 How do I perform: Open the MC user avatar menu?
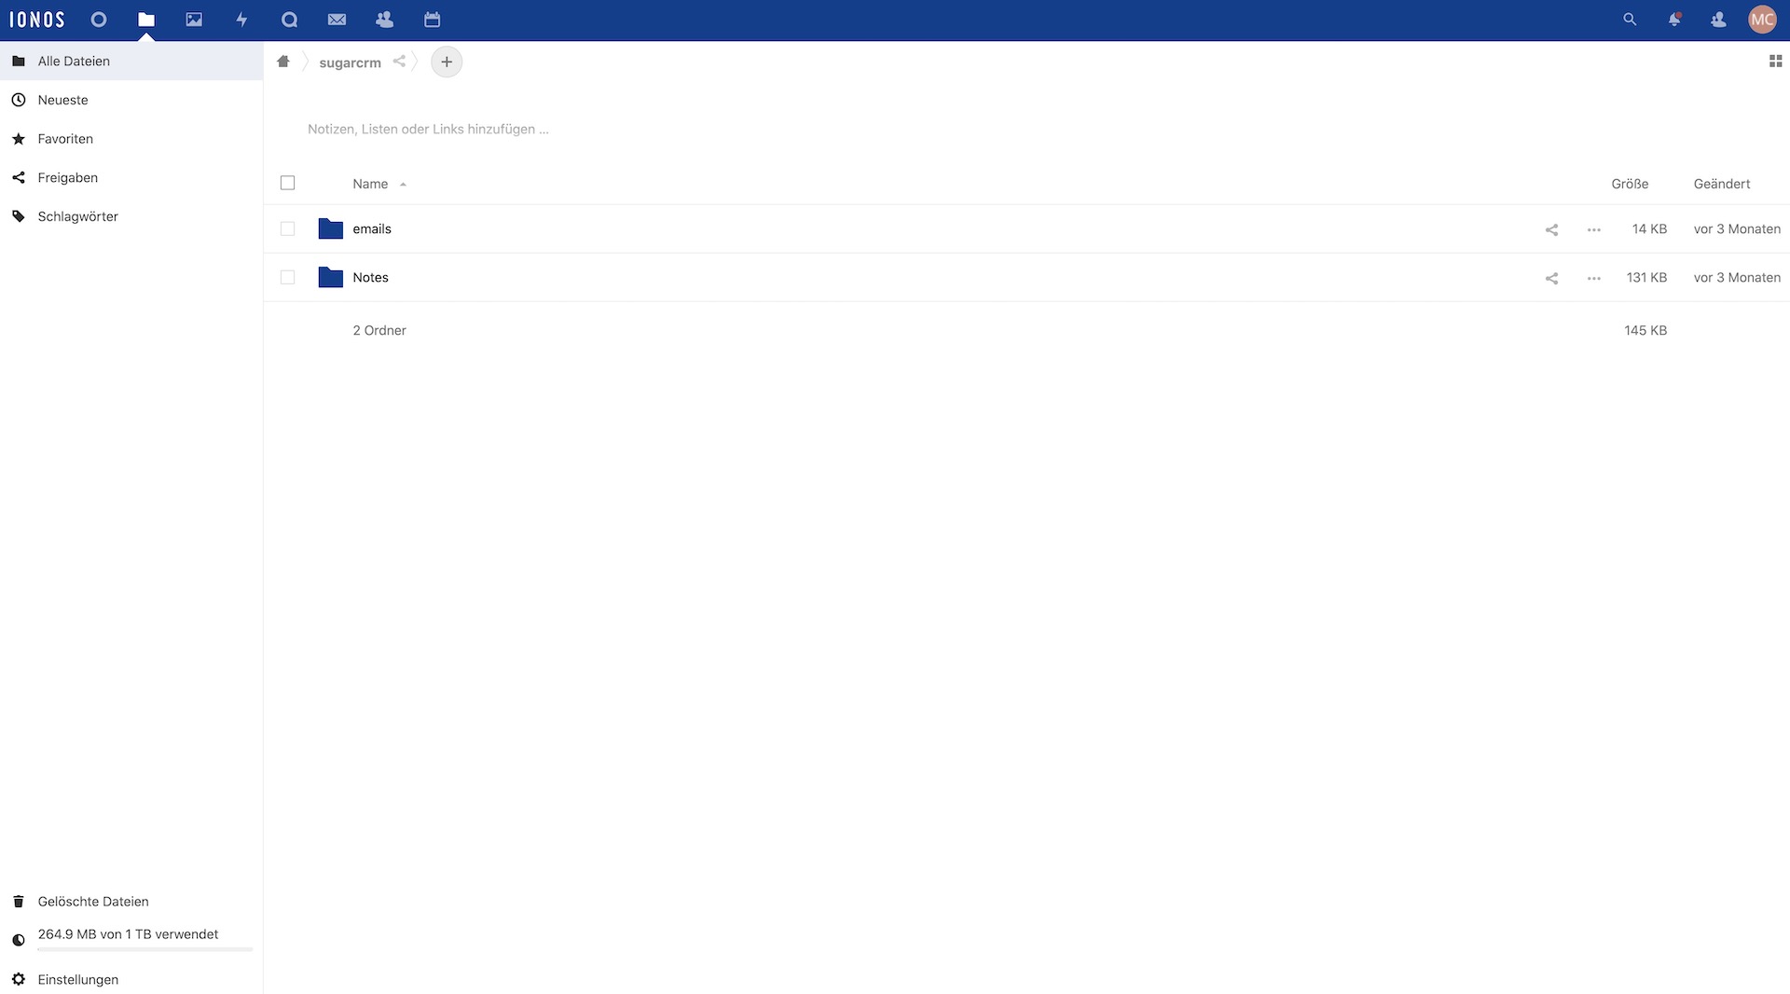pos(1762,20)
